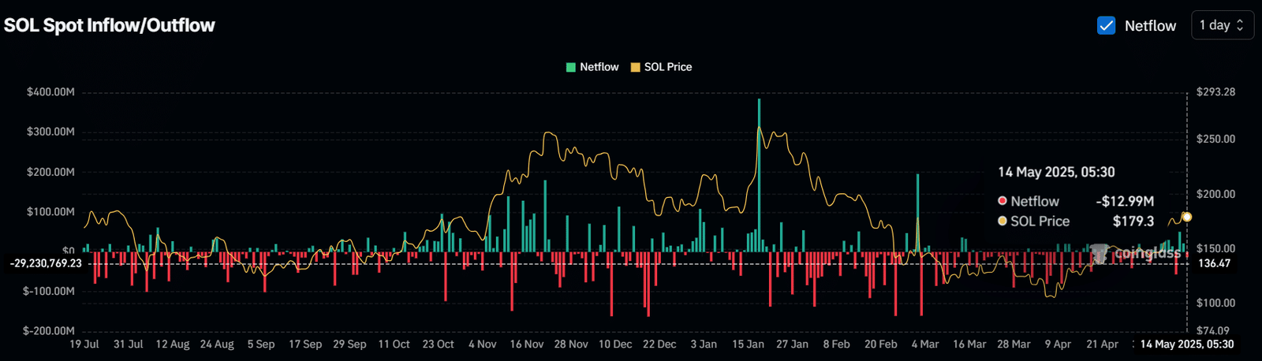1262x361 pixels.
Task: Click the green Netflow legend square
Action: [570, 67]
